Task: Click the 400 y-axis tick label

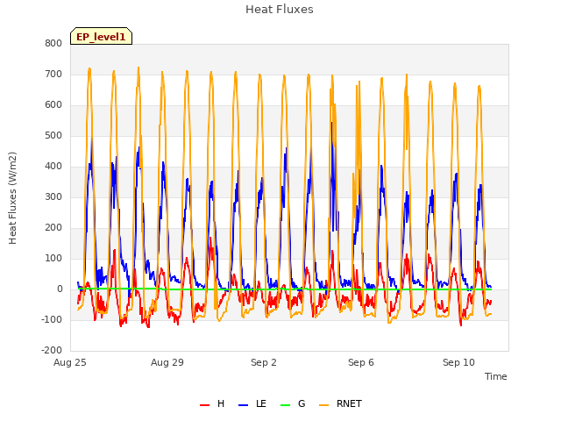Action: (53, 166)
